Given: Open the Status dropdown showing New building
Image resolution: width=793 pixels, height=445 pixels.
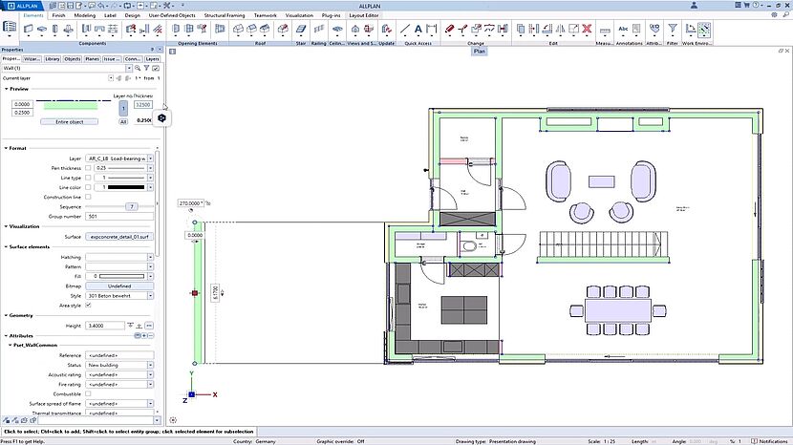Looking at the screenshot, I should [151, 365].
